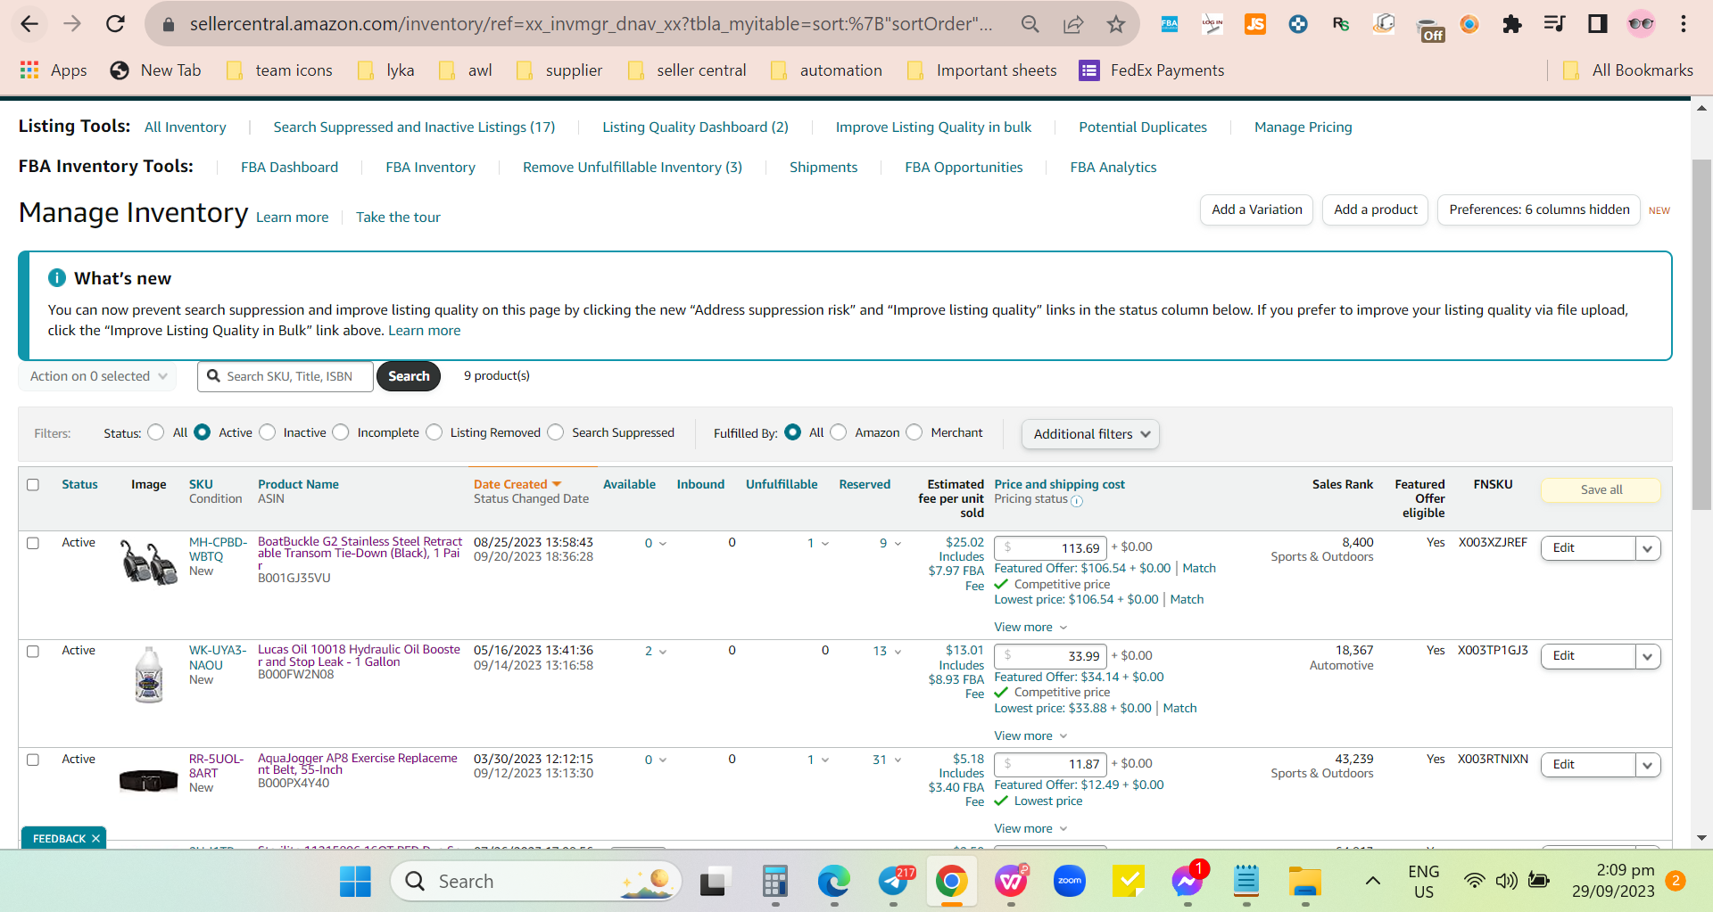Click the browser back arrow
The width and height of the screenshot is (1713, 912).
29,24
